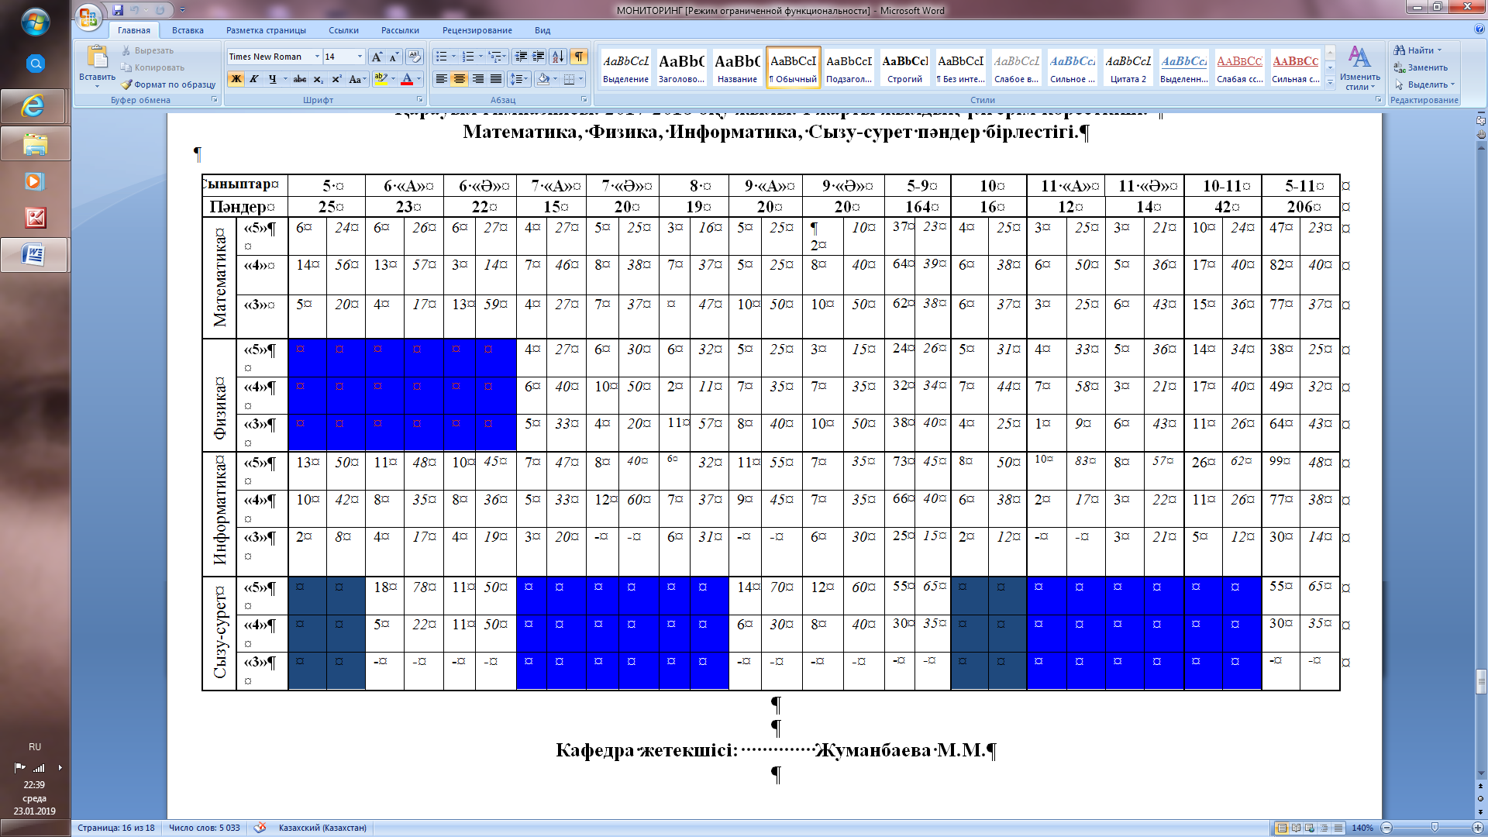Open the Word Help question mark
Viewport: 1488px width, 837px height.
point(1479,29)
